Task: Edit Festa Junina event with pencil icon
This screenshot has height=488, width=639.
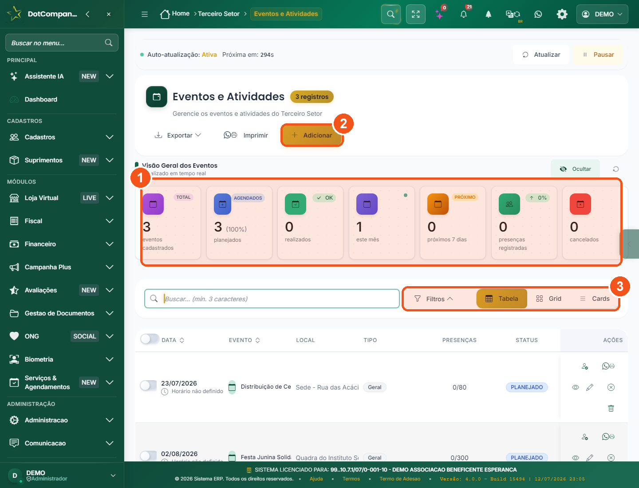Action: click(590, 457)
